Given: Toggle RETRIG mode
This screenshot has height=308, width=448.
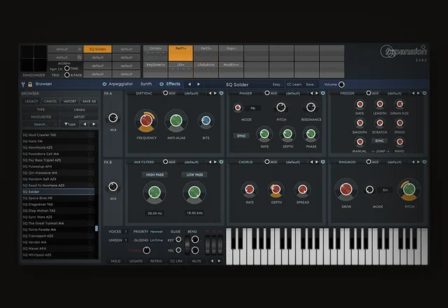Looking at the screenshot, I should (x=156, y=261).
